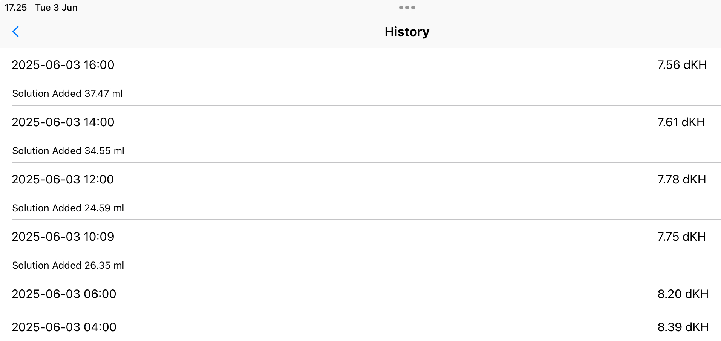
Task: Tap Solution Added 37.47 ml text
Action: (67, 93)
